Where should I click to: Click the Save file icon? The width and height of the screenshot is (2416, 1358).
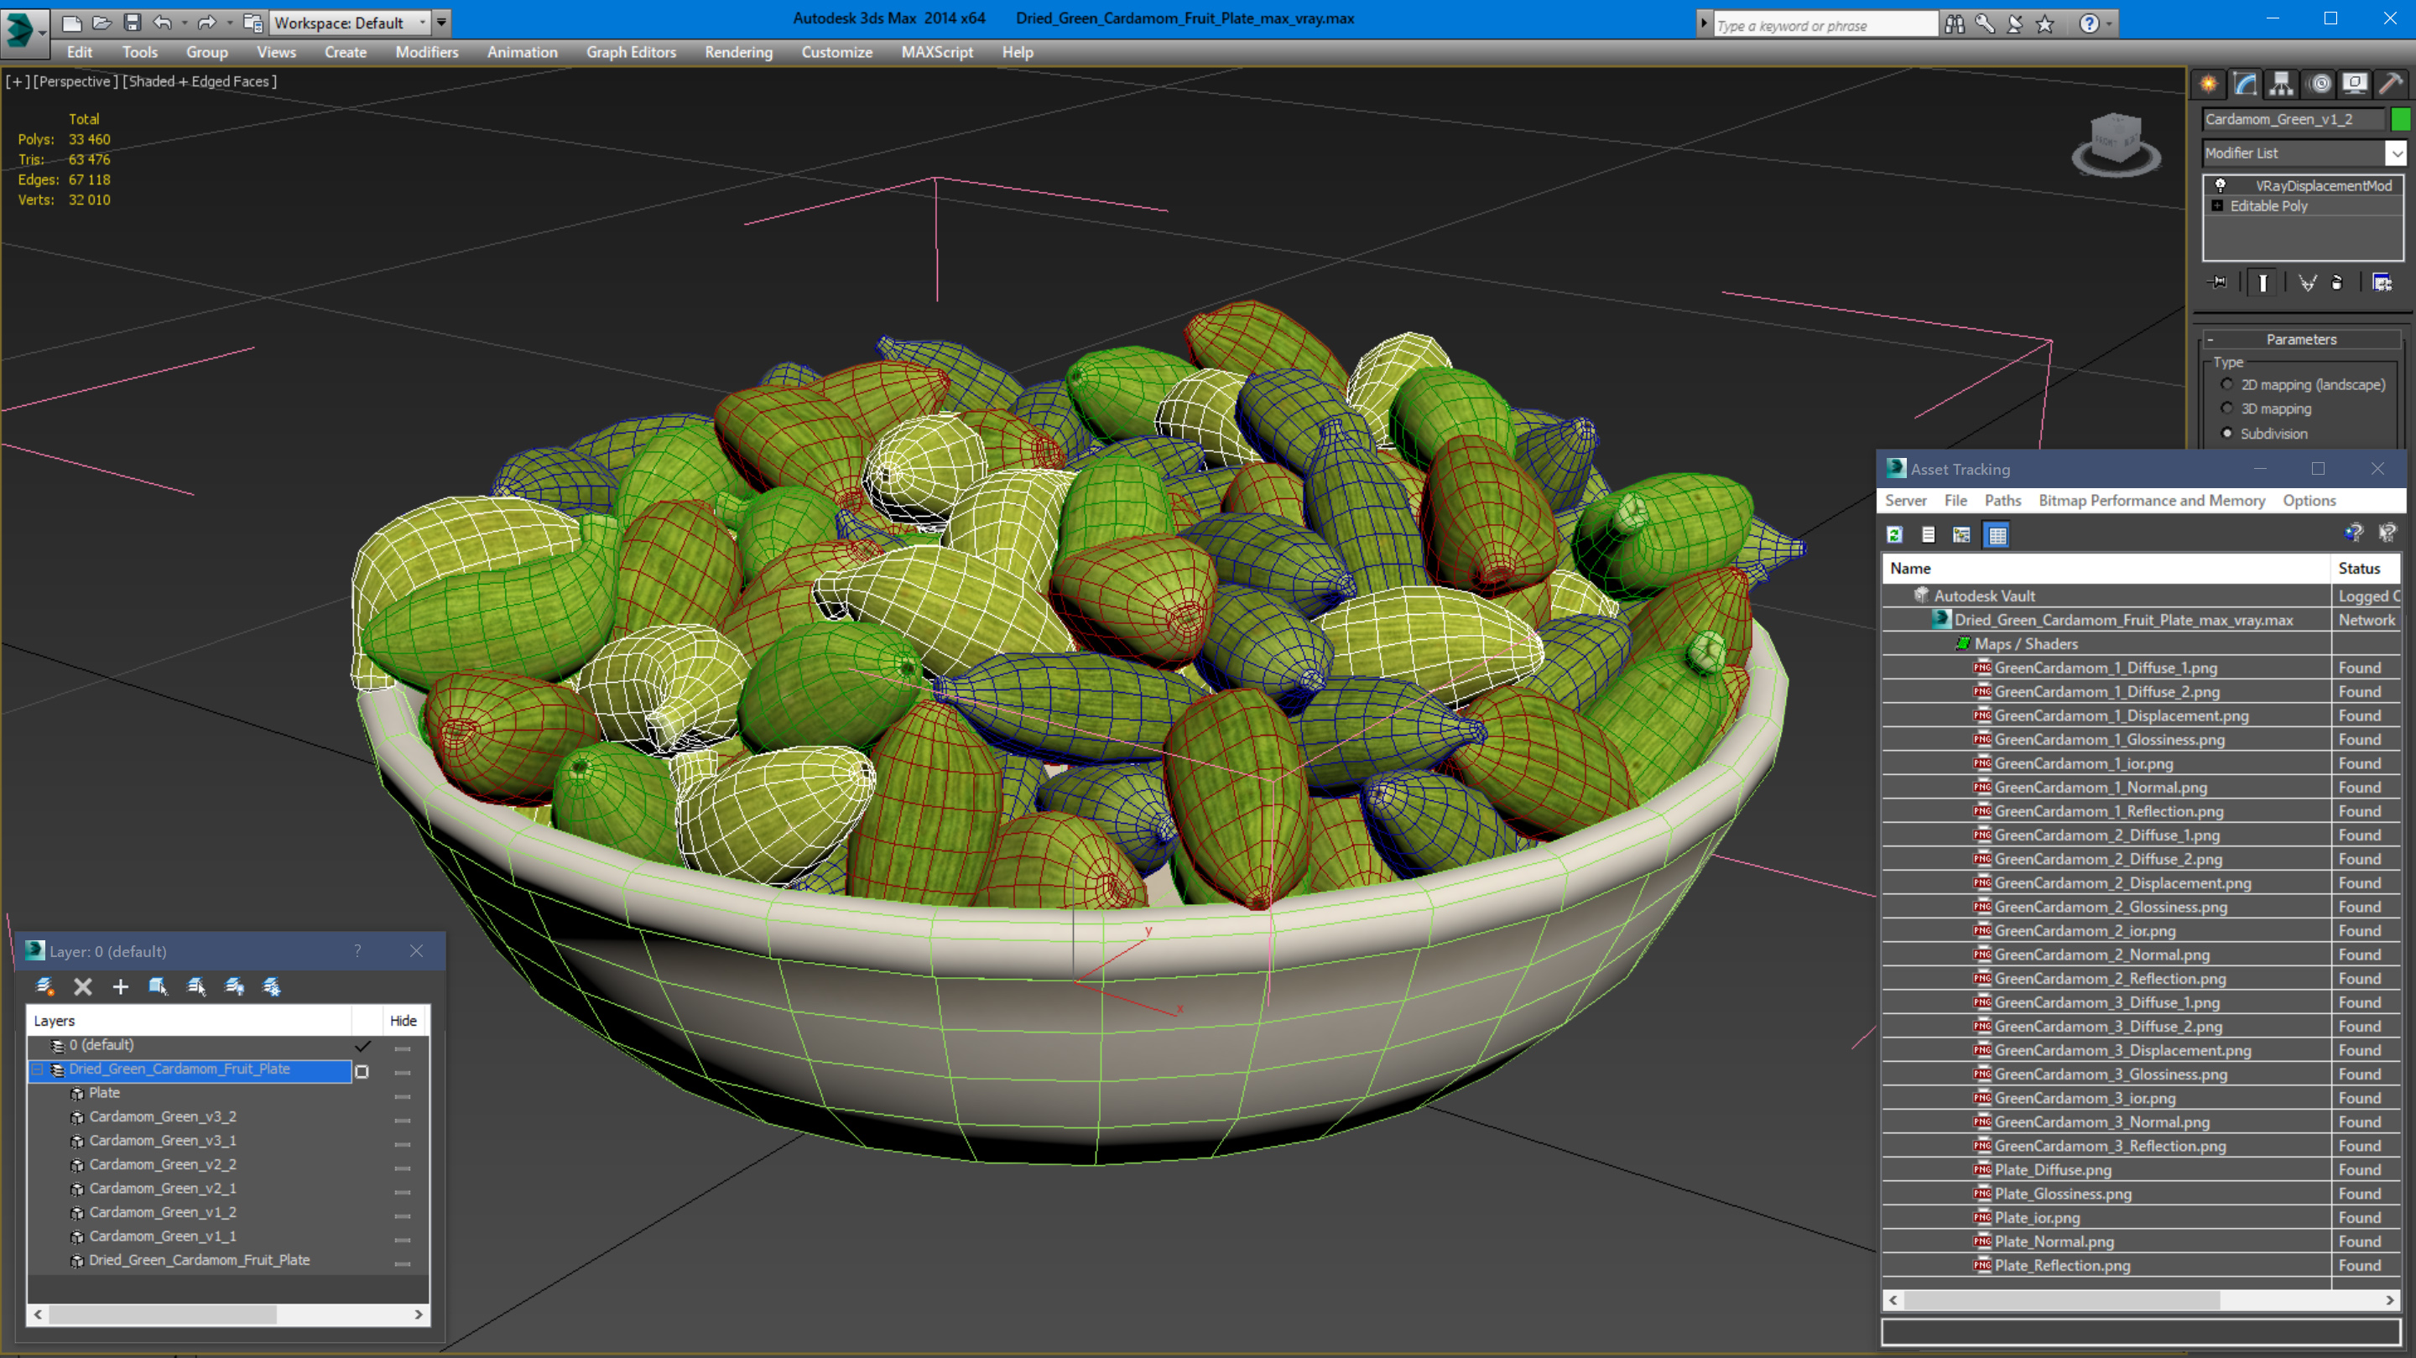point(133,23)
